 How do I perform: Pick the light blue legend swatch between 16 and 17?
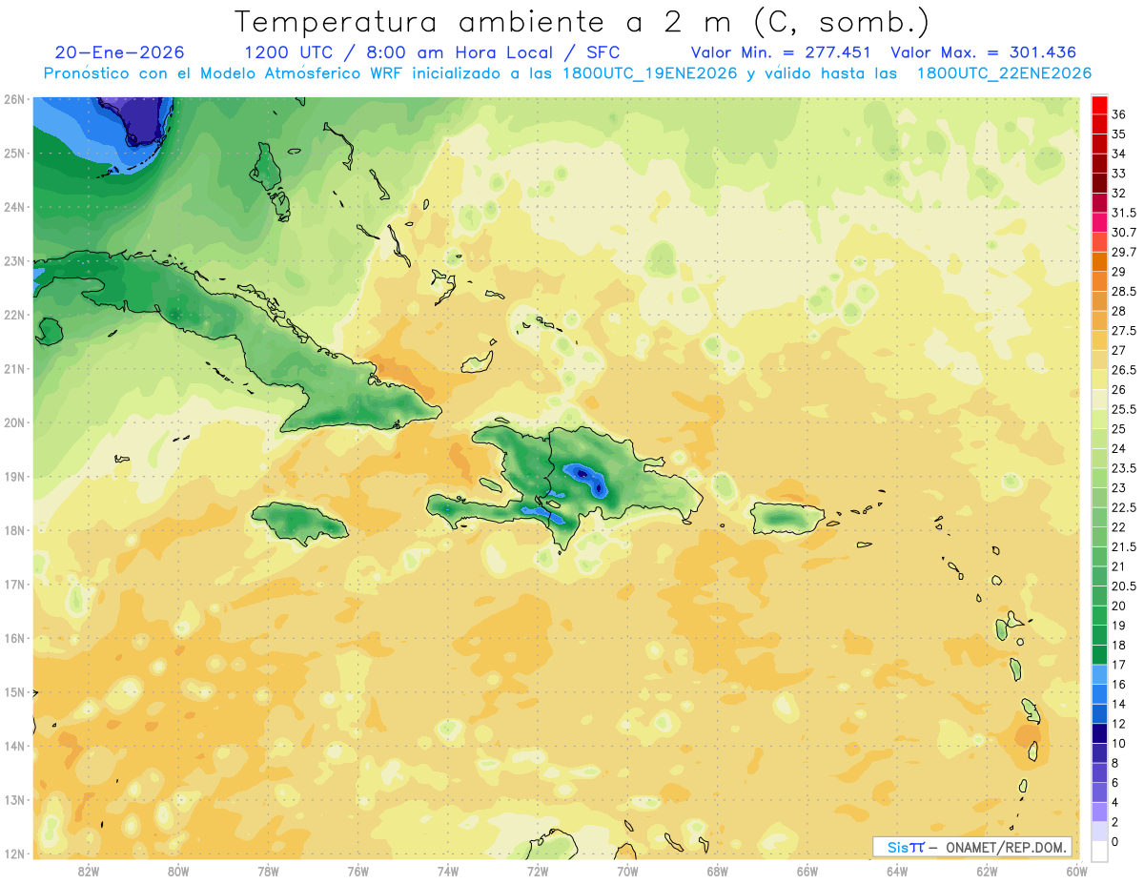(1099, 674)
